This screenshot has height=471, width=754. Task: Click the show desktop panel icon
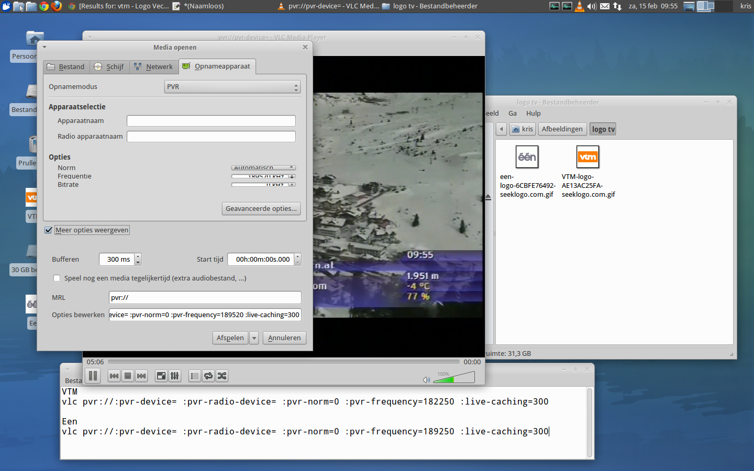point(689,6)
